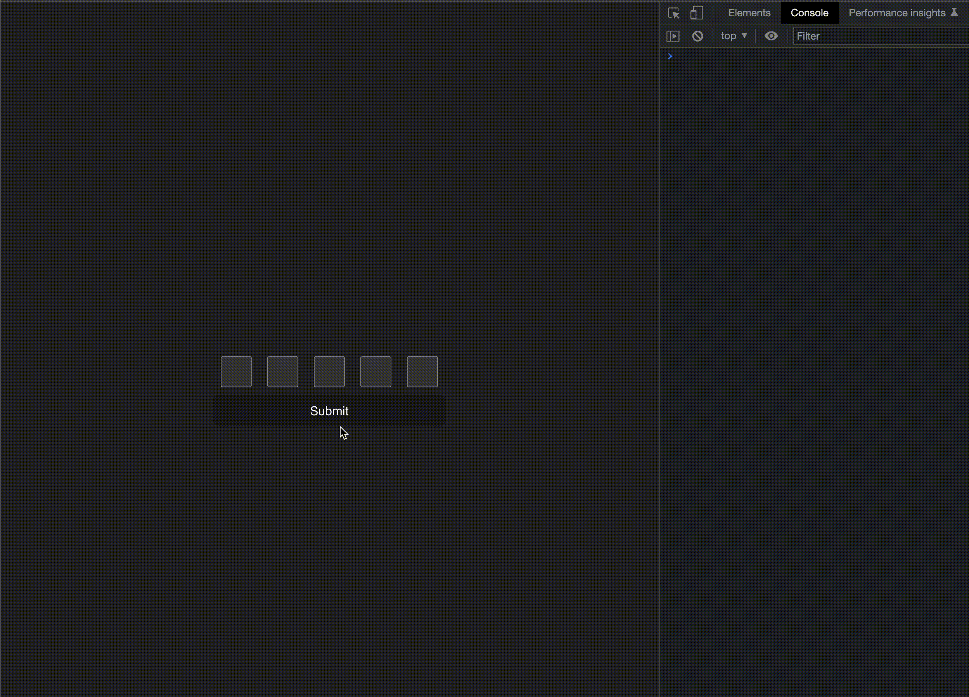Switch to the Elements tab
The width and height of the screenshot is (969, 697).
click(x=749, y=13)
